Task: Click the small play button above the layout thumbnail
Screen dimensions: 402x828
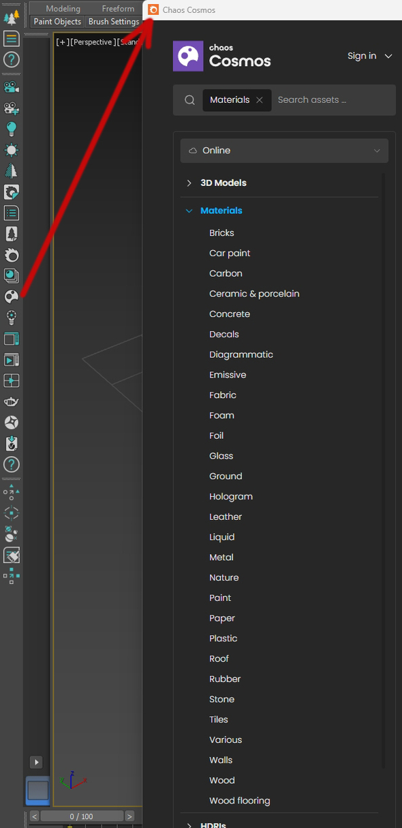Action: coord(37,762)
